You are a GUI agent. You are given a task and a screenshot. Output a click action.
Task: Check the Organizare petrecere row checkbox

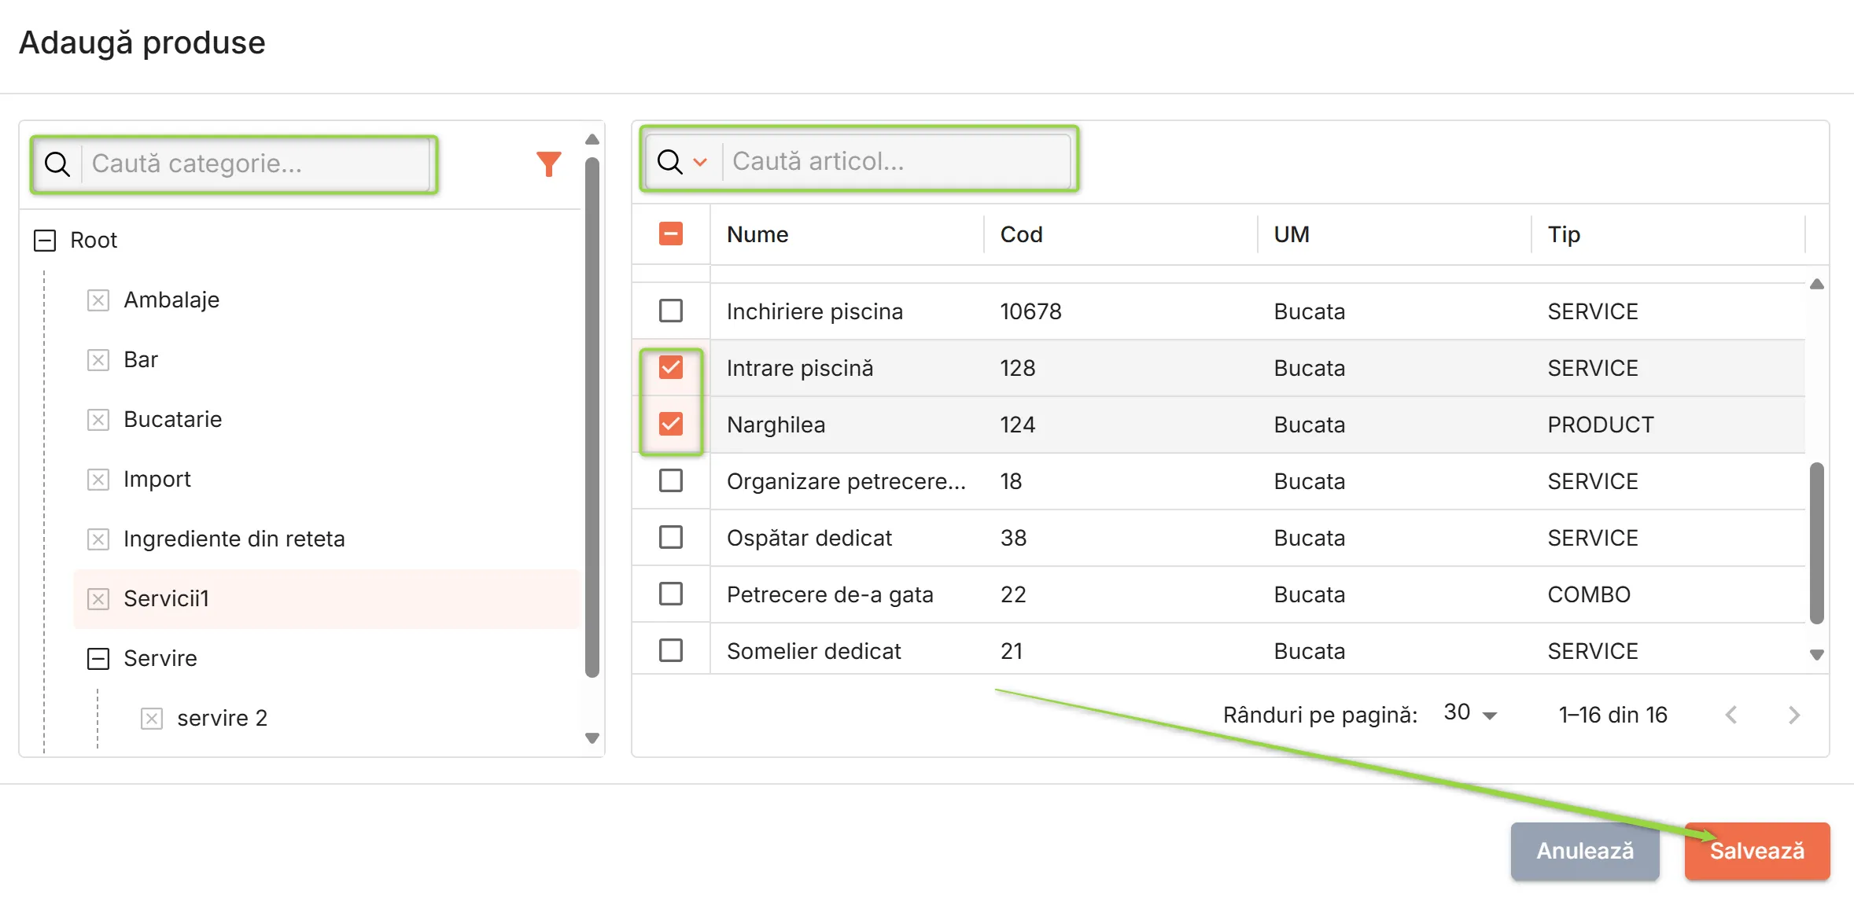(670, 480)
